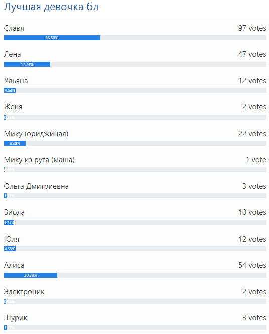Screen dimensions: 269x334
Task: Click the Славя 36.60% progress bar
Action: coord(135,38)
